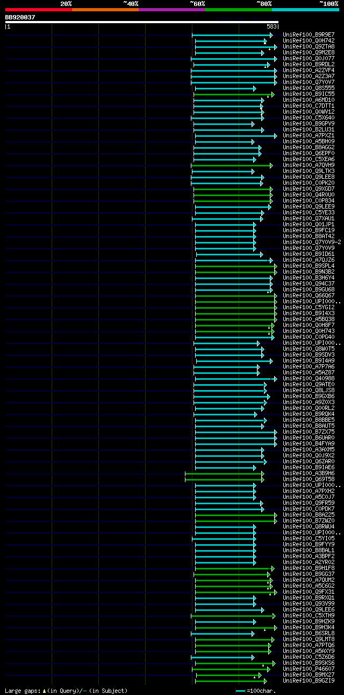Open hit UniRef100_Q0H742

[309, 40]
